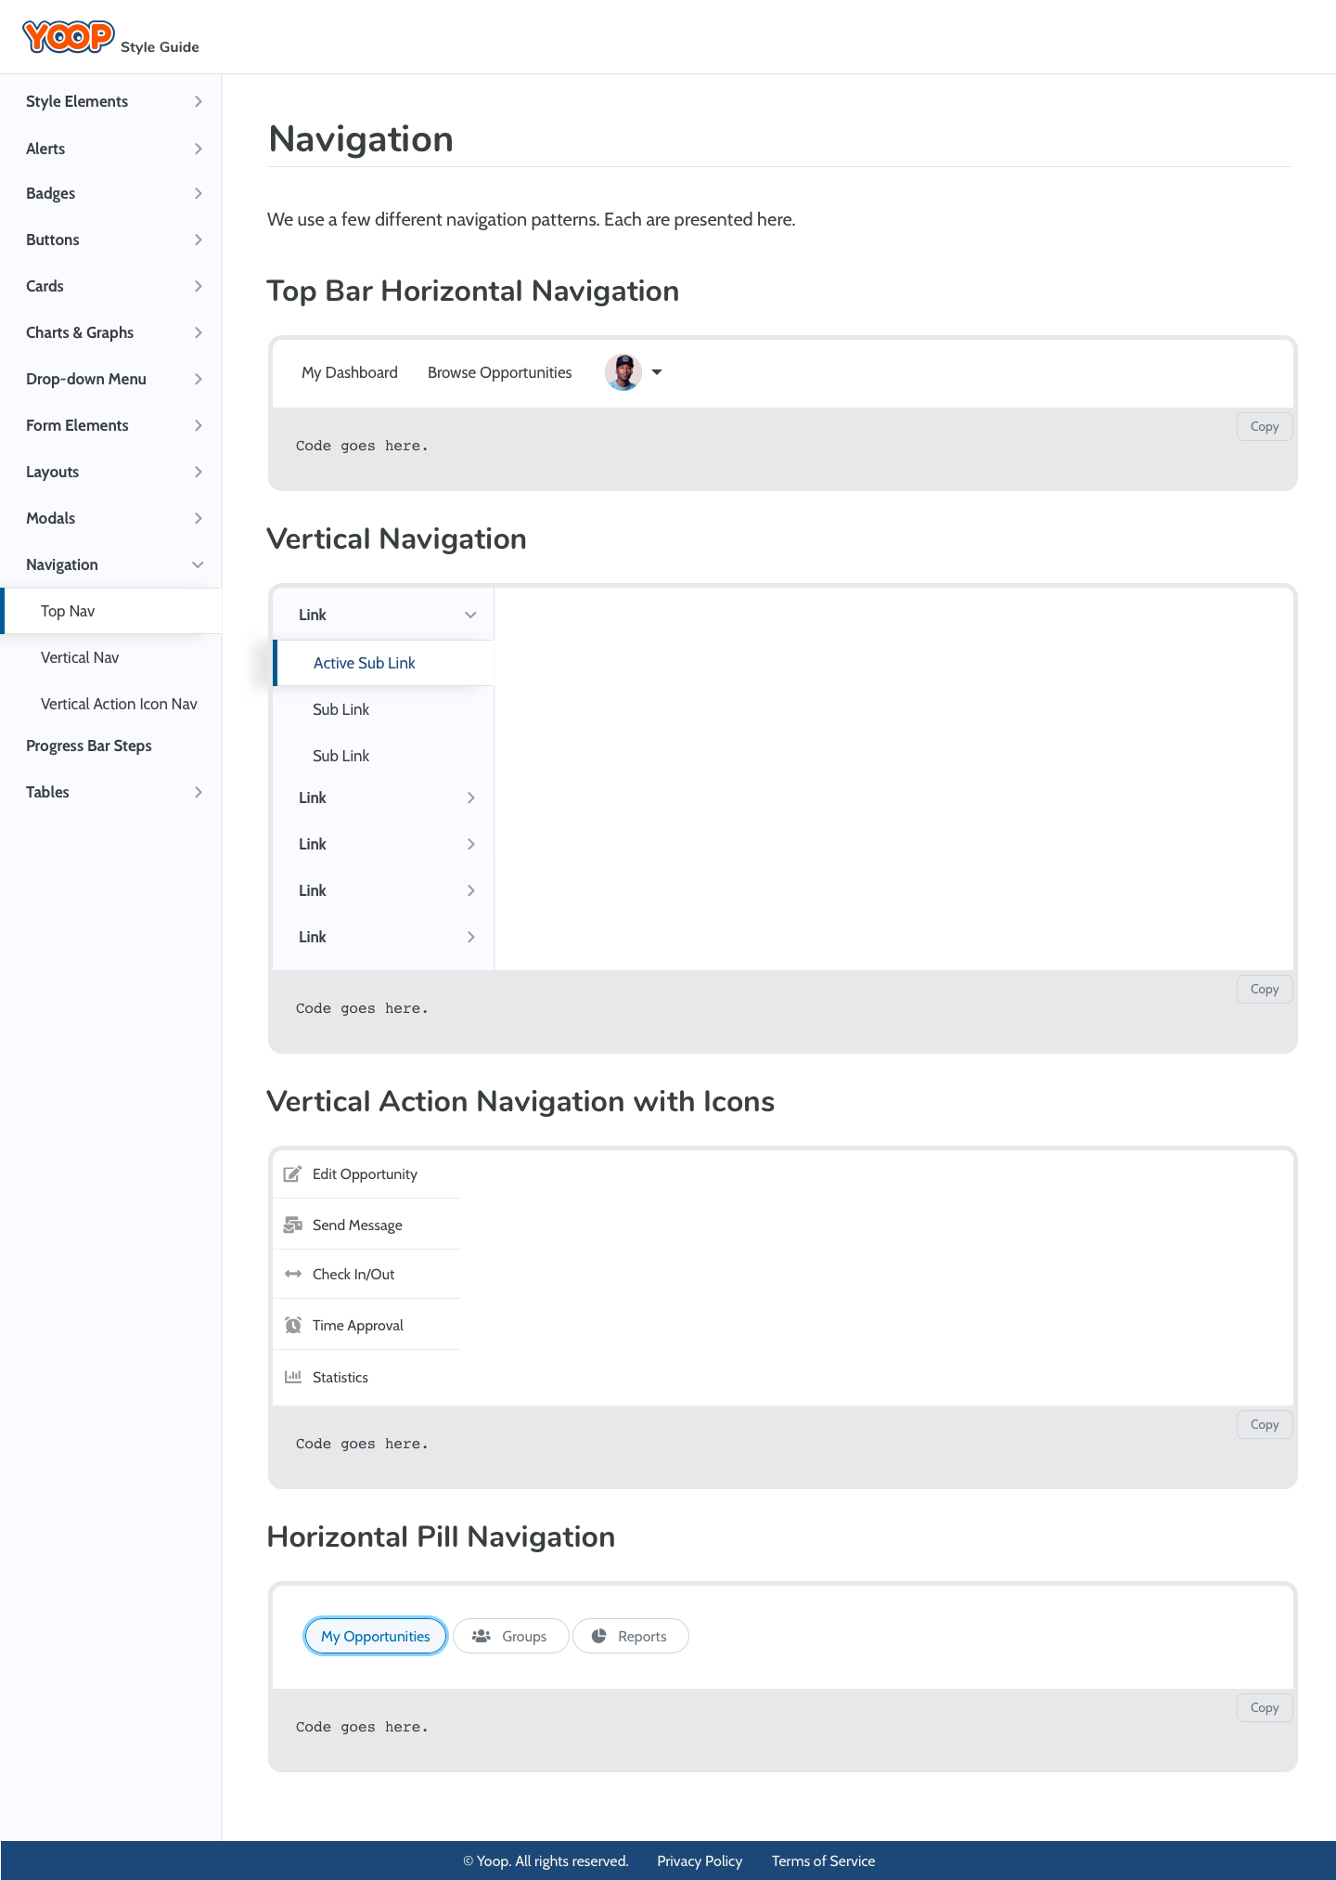Expand Cards section chevron

coord(198,286)
